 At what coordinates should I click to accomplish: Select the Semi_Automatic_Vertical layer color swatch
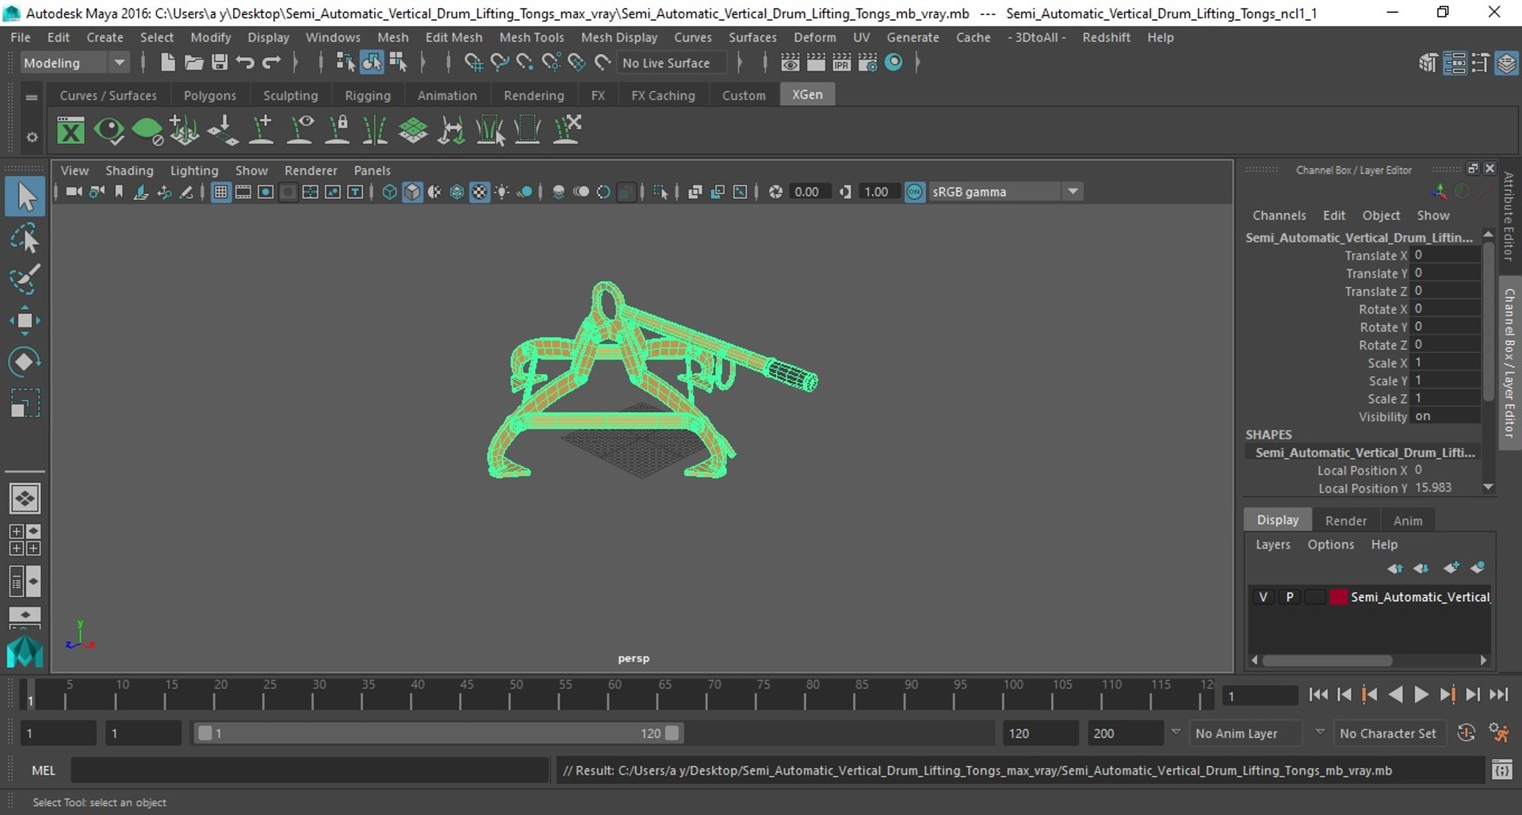[x=1338, y=597]
